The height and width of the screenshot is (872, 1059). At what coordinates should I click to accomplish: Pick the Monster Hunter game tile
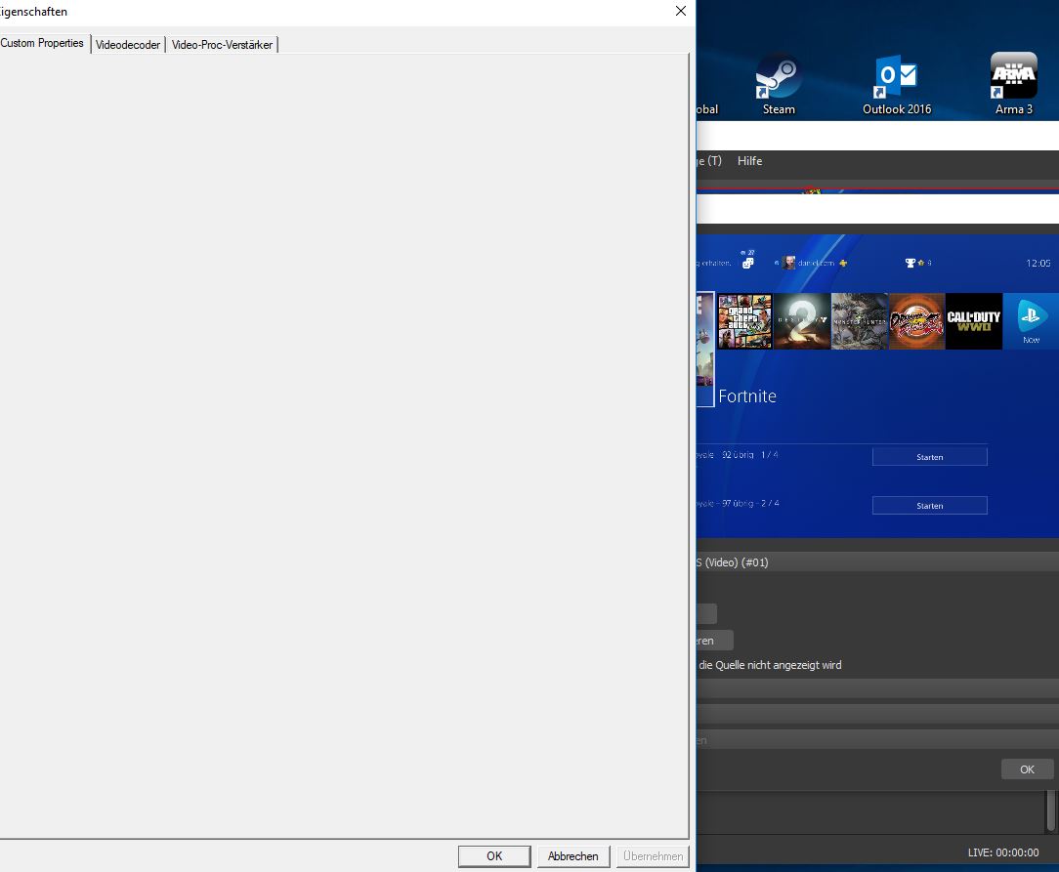(x=860, y=321)
